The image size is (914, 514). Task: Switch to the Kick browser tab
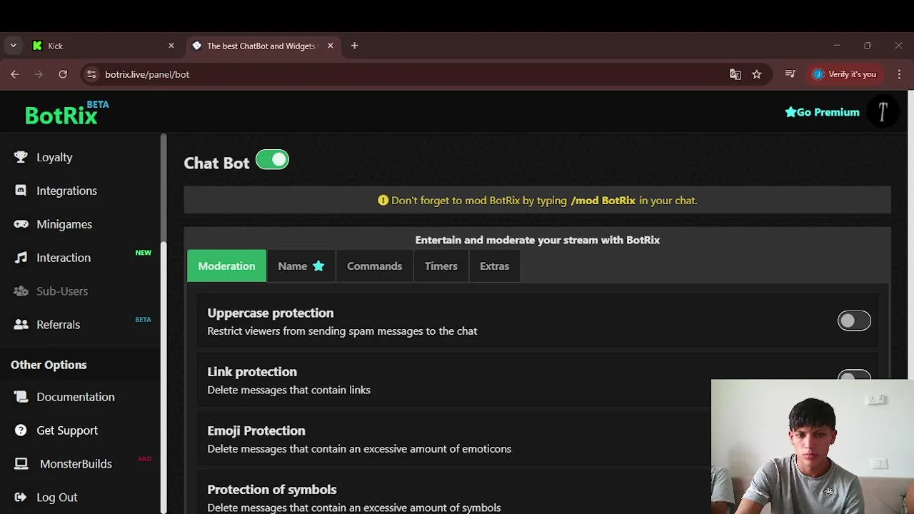[x=104, y=46]
